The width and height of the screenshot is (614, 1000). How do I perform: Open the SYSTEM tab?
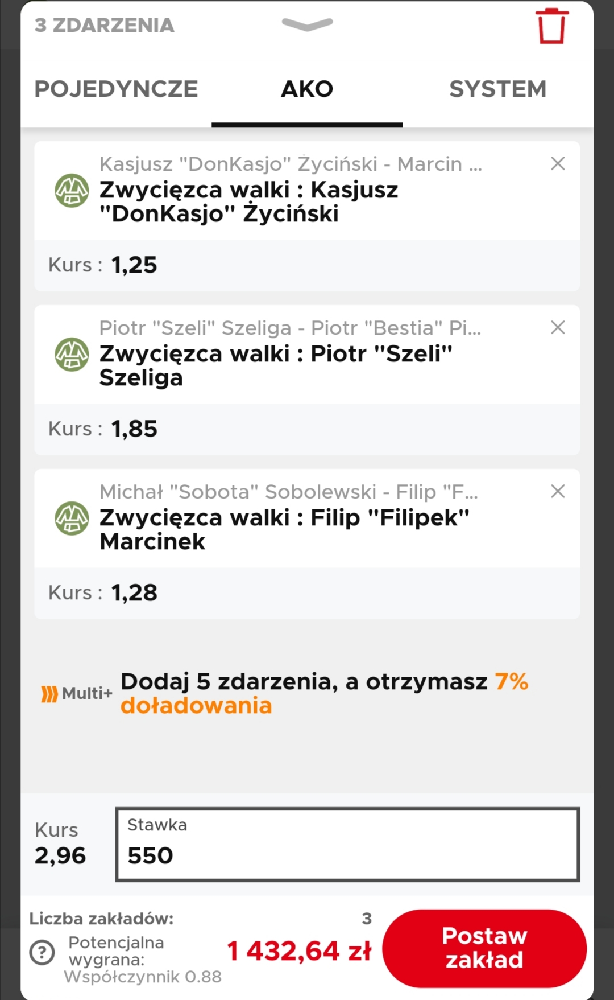click(x=497, y=89)
